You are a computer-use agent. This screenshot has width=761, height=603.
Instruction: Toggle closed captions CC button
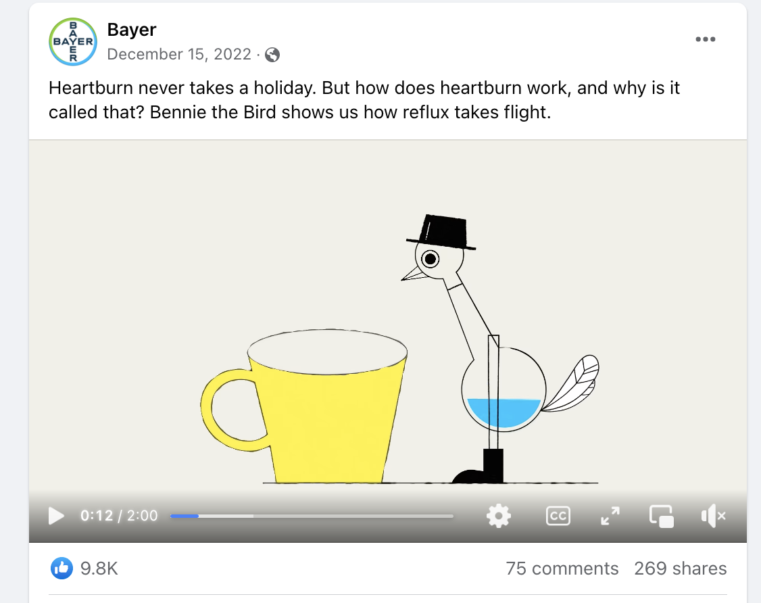[x=558, y=516]
